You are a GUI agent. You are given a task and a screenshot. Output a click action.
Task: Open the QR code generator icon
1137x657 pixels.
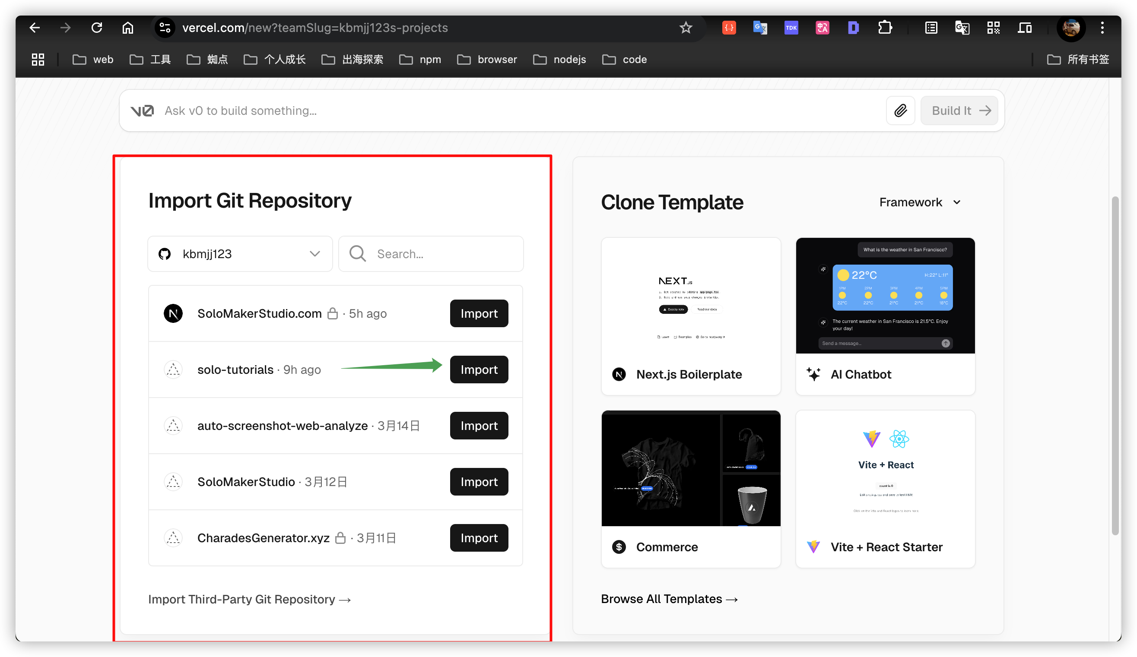993,28
